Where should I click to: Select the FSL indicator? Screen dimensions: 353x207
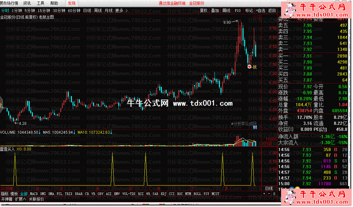(x=59, y=194)
